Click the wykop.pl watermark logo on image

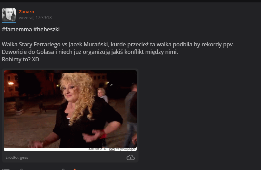[x=122, y=149]
